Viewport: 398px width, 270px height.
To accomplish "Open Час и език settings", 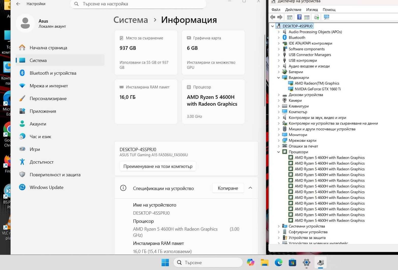I will pos(60,136).
